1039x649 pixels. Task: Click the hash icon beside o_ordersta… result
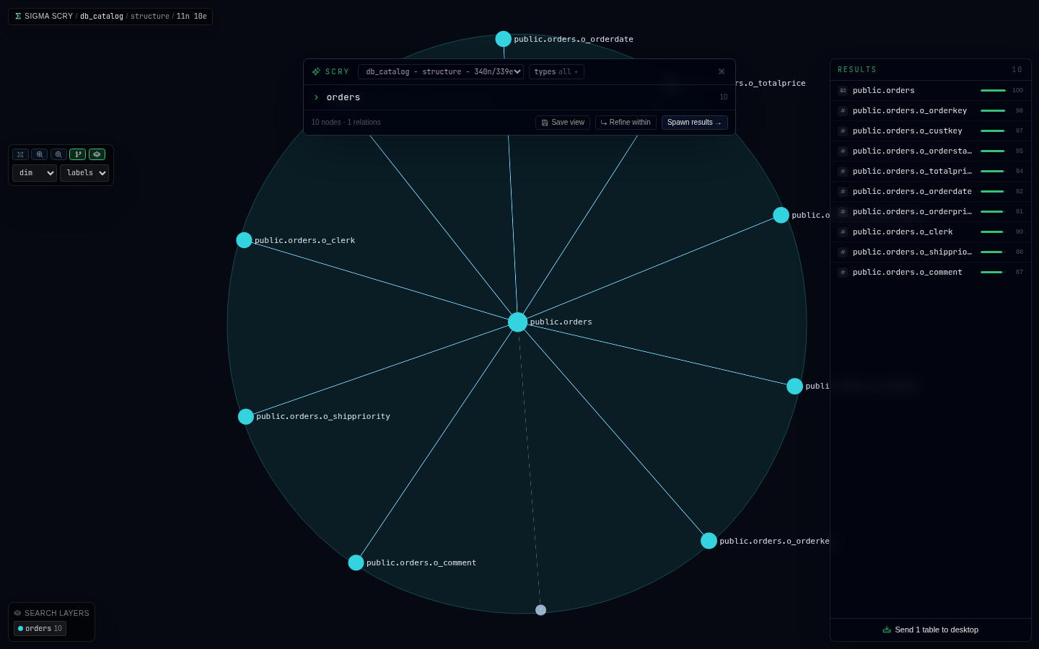click(843, 151)
